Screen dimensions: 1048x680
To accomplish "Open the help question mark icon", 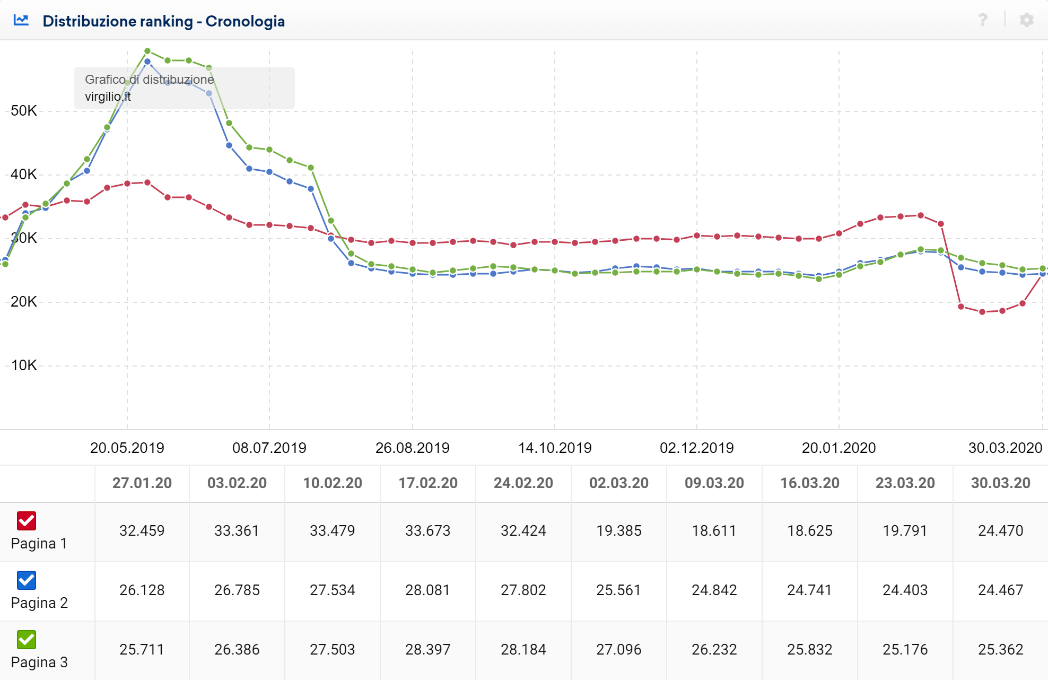I will pos(983,20).
